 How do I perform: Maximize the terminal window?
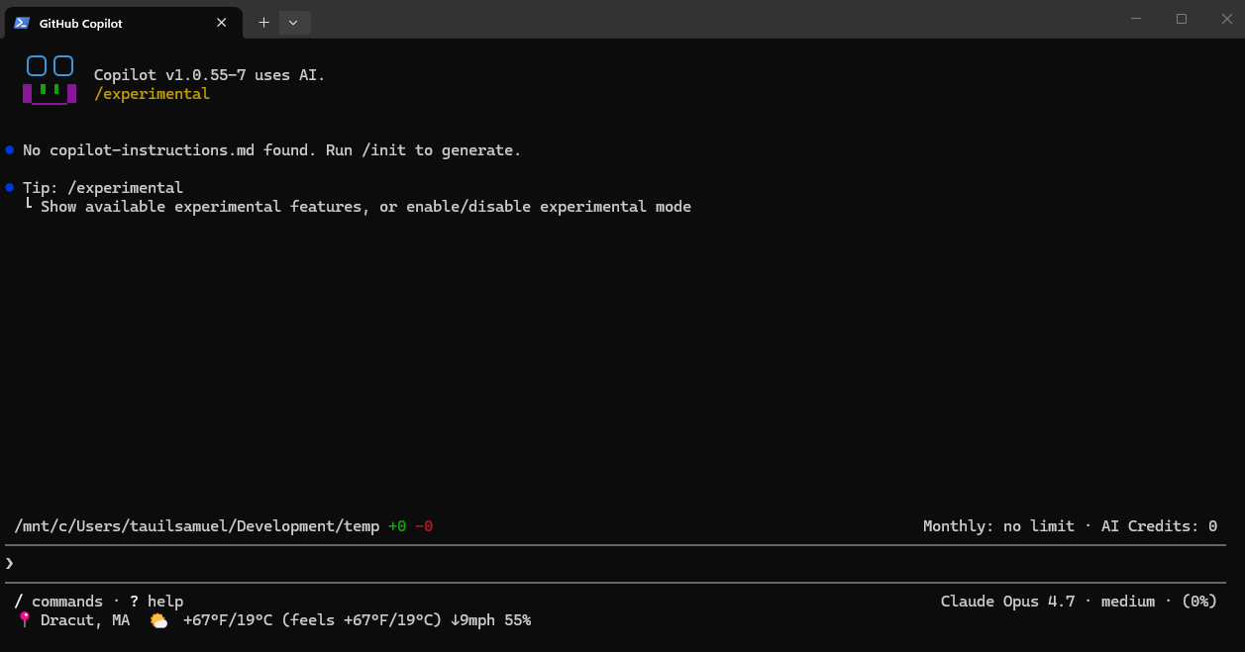tap(1182, 19)
